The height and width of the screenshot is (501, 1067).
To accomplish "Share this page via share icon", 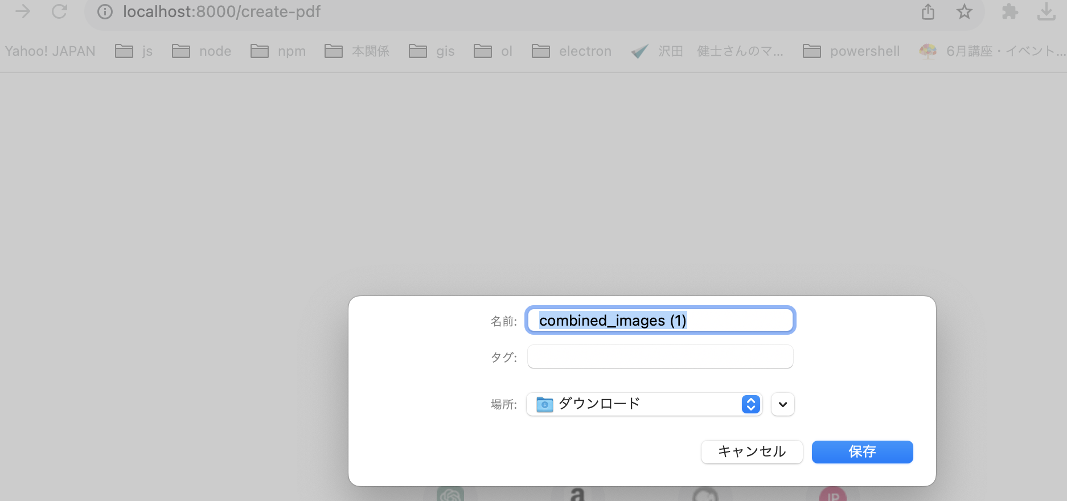I will pos(928,11).
